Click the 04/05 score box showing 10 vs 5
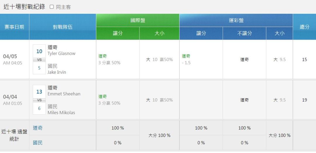316x153 pixels. 39,59
